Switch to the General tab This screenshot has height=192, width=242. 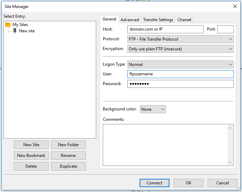coord(109,19)
